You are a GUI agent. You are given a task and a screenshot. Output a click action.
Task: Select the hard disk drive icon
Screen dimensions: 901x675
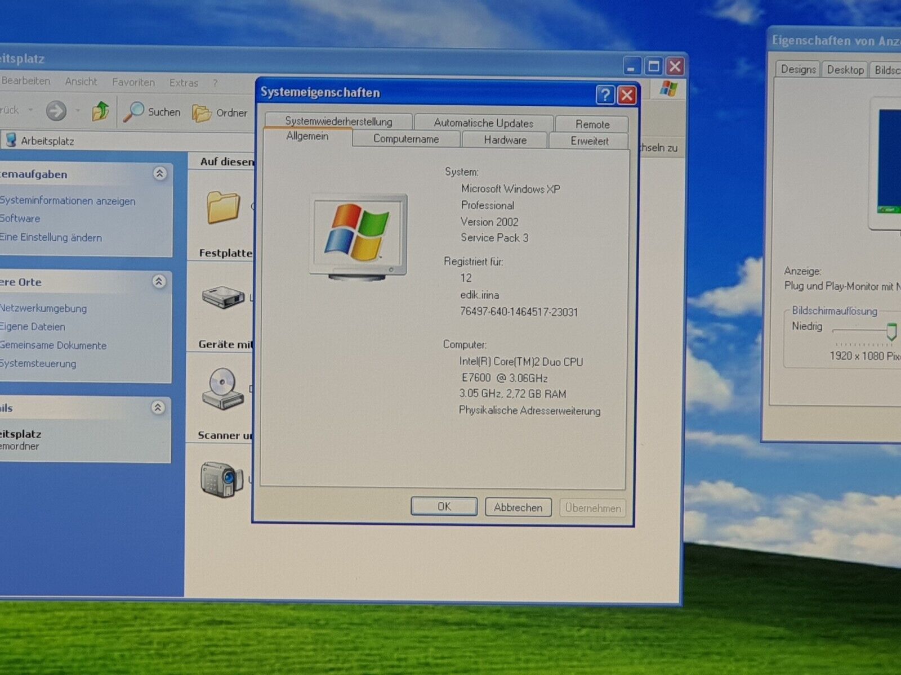[x=223, y=297]
